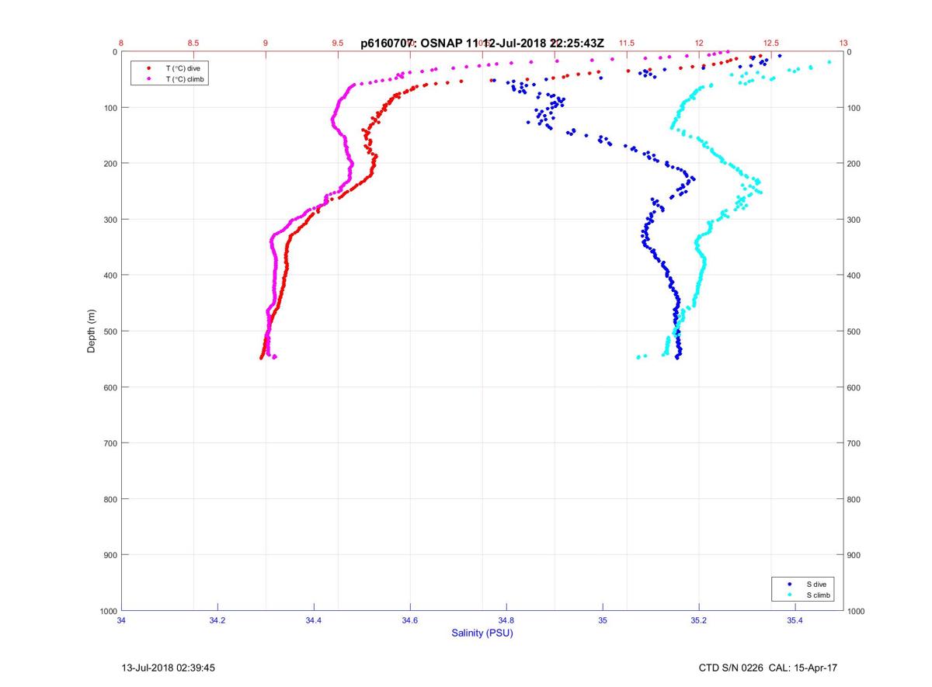The image size is (932, 687).
Task: Select the 'CTD S/N 0226 CAL: 15-Apr-17' text
Action: click(768, 668)
